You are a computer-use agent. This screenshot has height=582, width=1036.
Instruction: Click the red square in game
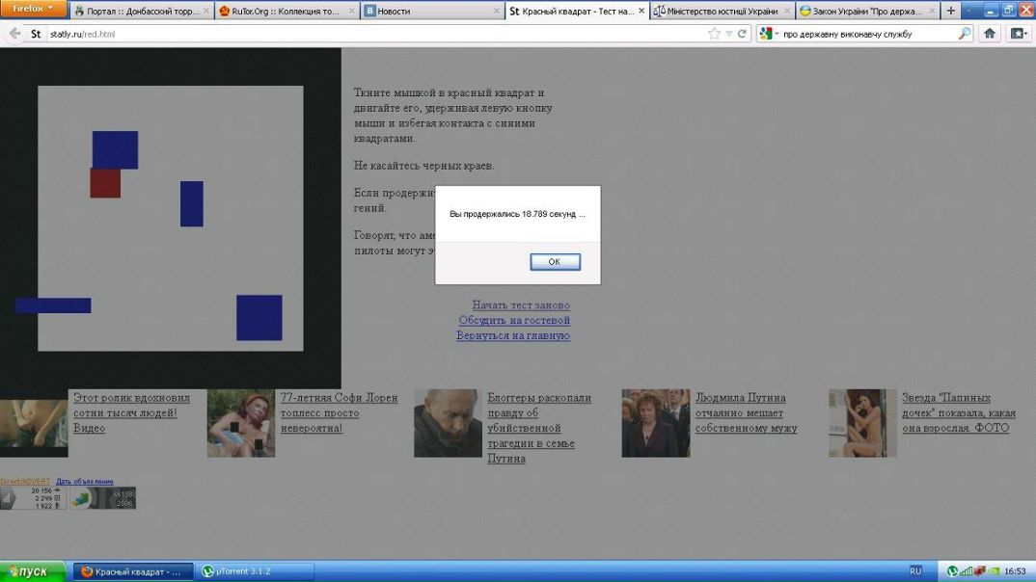(x=105, y=183)
